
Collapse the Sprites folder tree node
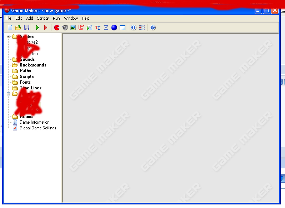click(x=8, y=36)
